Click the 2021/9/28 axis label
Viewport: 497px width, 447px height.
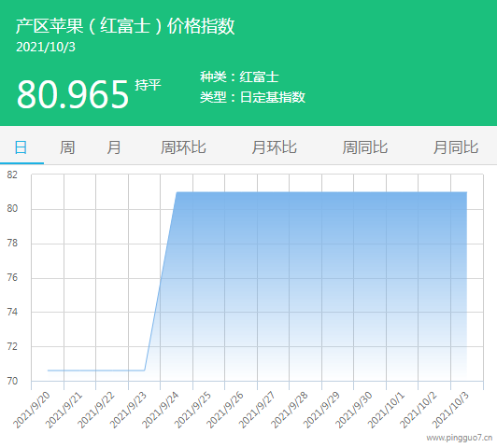coord(290,410)
